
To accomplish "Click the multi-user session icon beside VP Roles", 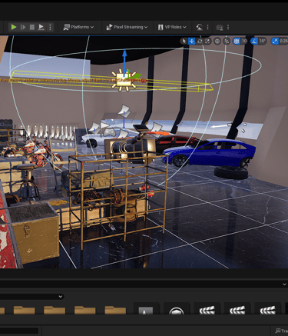I will click(200, 27).
